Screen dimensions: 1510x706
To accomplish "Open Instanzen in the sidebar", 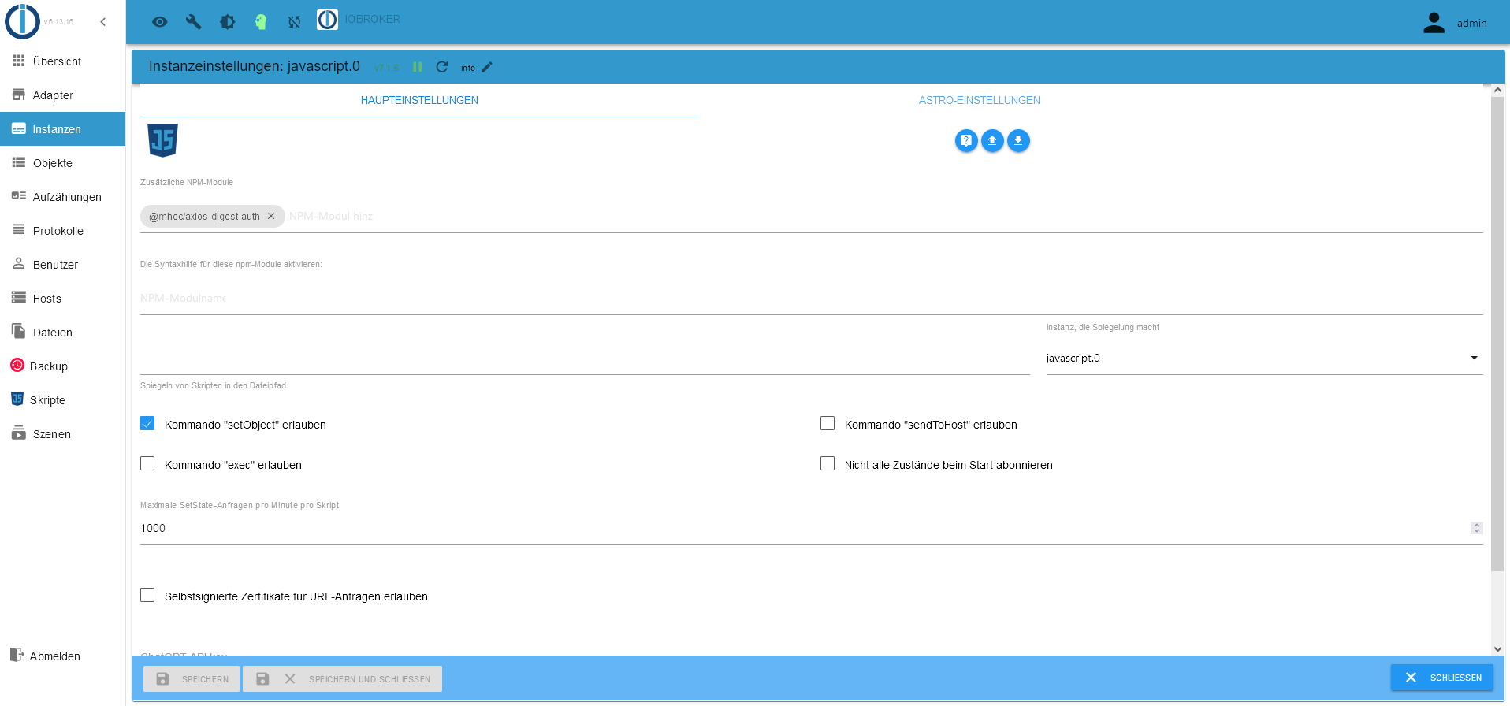I will 62,129.
